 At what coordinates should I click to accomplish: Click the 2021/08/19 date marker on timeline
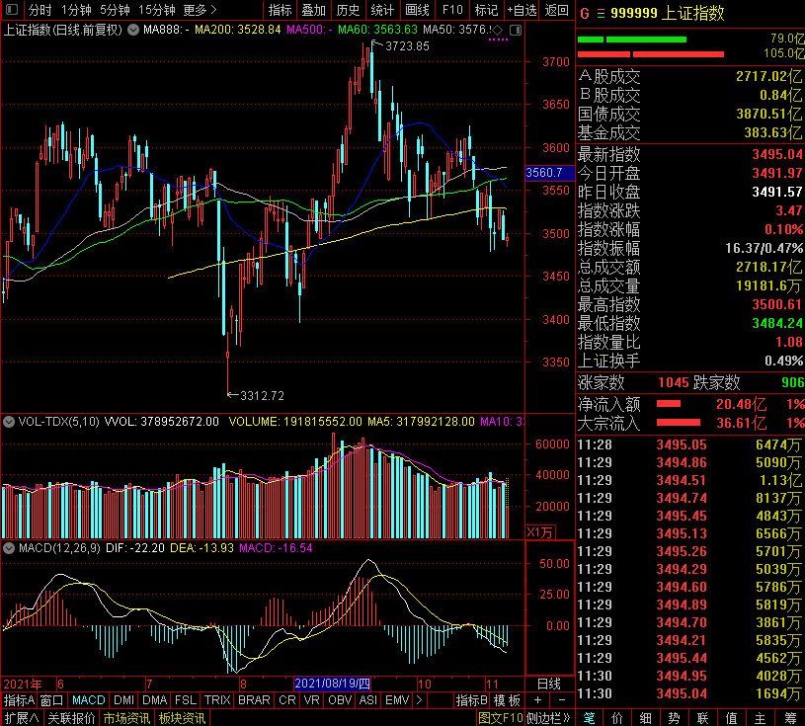pyautogui.click(x=332, y=684)
